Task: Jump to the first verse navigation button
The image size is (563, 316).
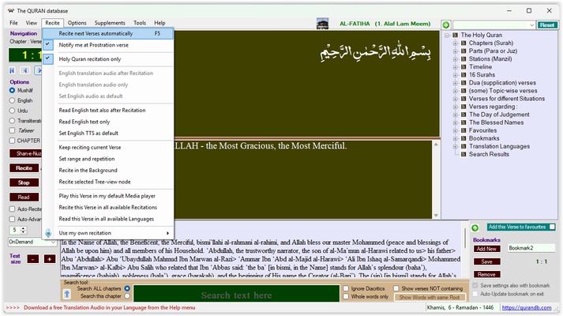Action: click(12, 70)
